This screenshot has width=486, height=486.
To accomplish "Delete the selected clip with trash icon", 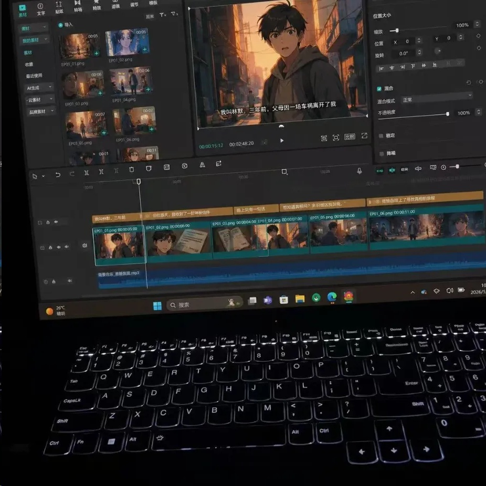I will (131, 170).
